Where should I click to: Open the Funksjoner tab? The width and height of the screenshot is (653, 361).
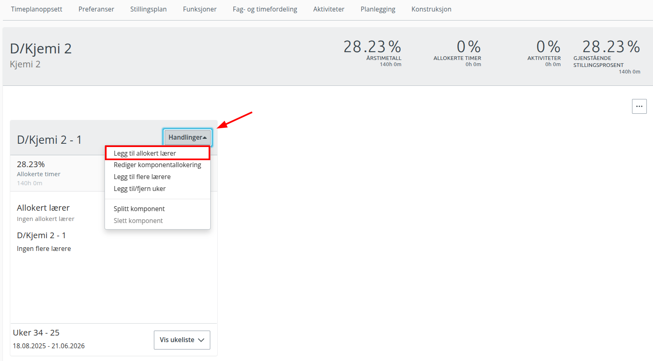point(200,9)
